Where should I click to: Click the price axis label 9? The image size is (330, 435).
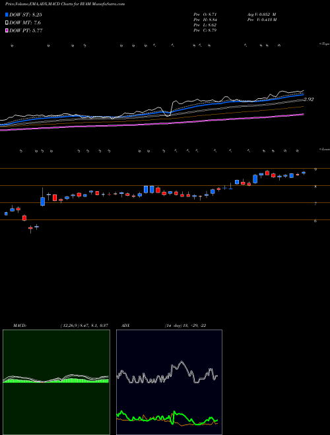coord(315,169)
